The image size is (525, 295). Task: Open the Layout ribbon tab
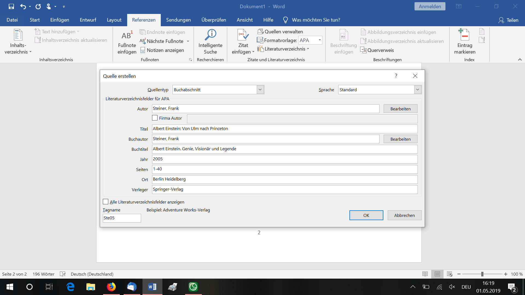pos(114,20)
